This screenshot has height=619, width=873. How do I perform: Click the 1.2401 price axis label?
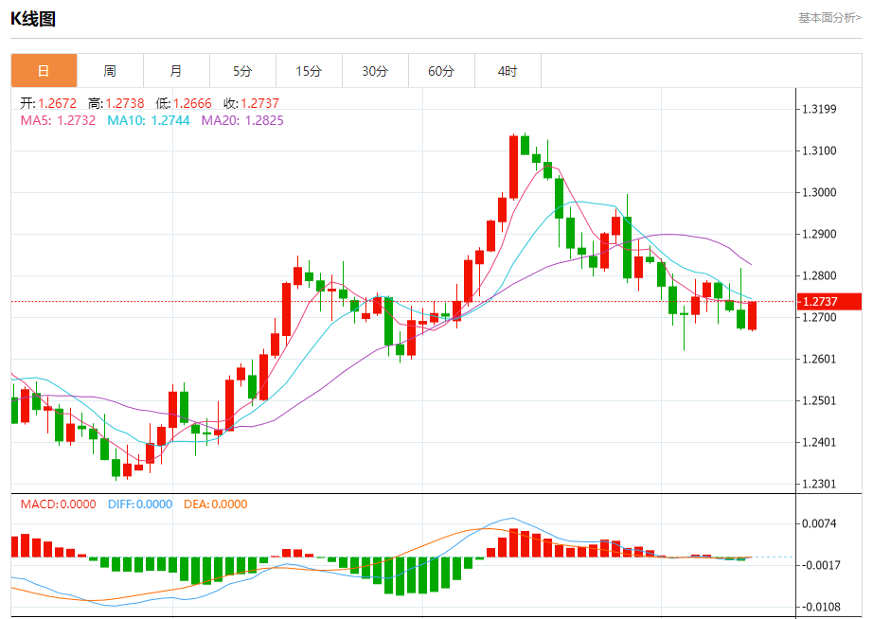(x=819, y=443)
